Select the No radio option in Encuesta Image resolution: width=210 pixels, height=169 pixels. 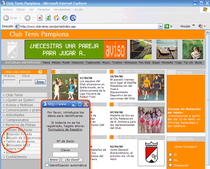170,160
